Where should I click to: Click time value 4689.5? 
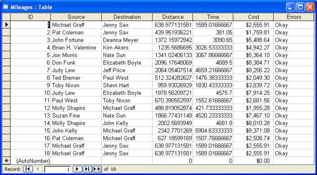(213, 63)
